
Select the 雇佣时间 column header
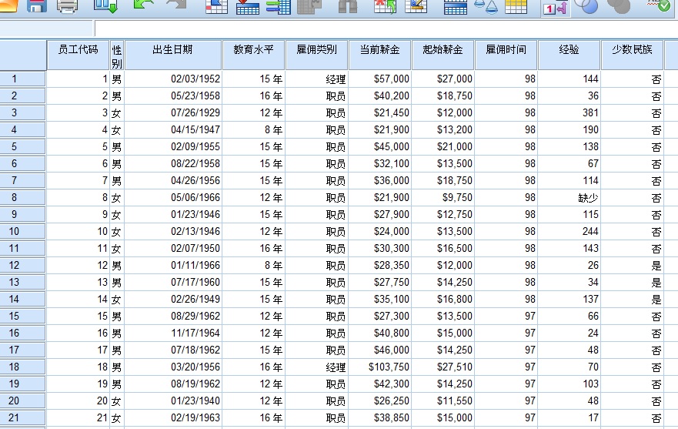(506, 55)
